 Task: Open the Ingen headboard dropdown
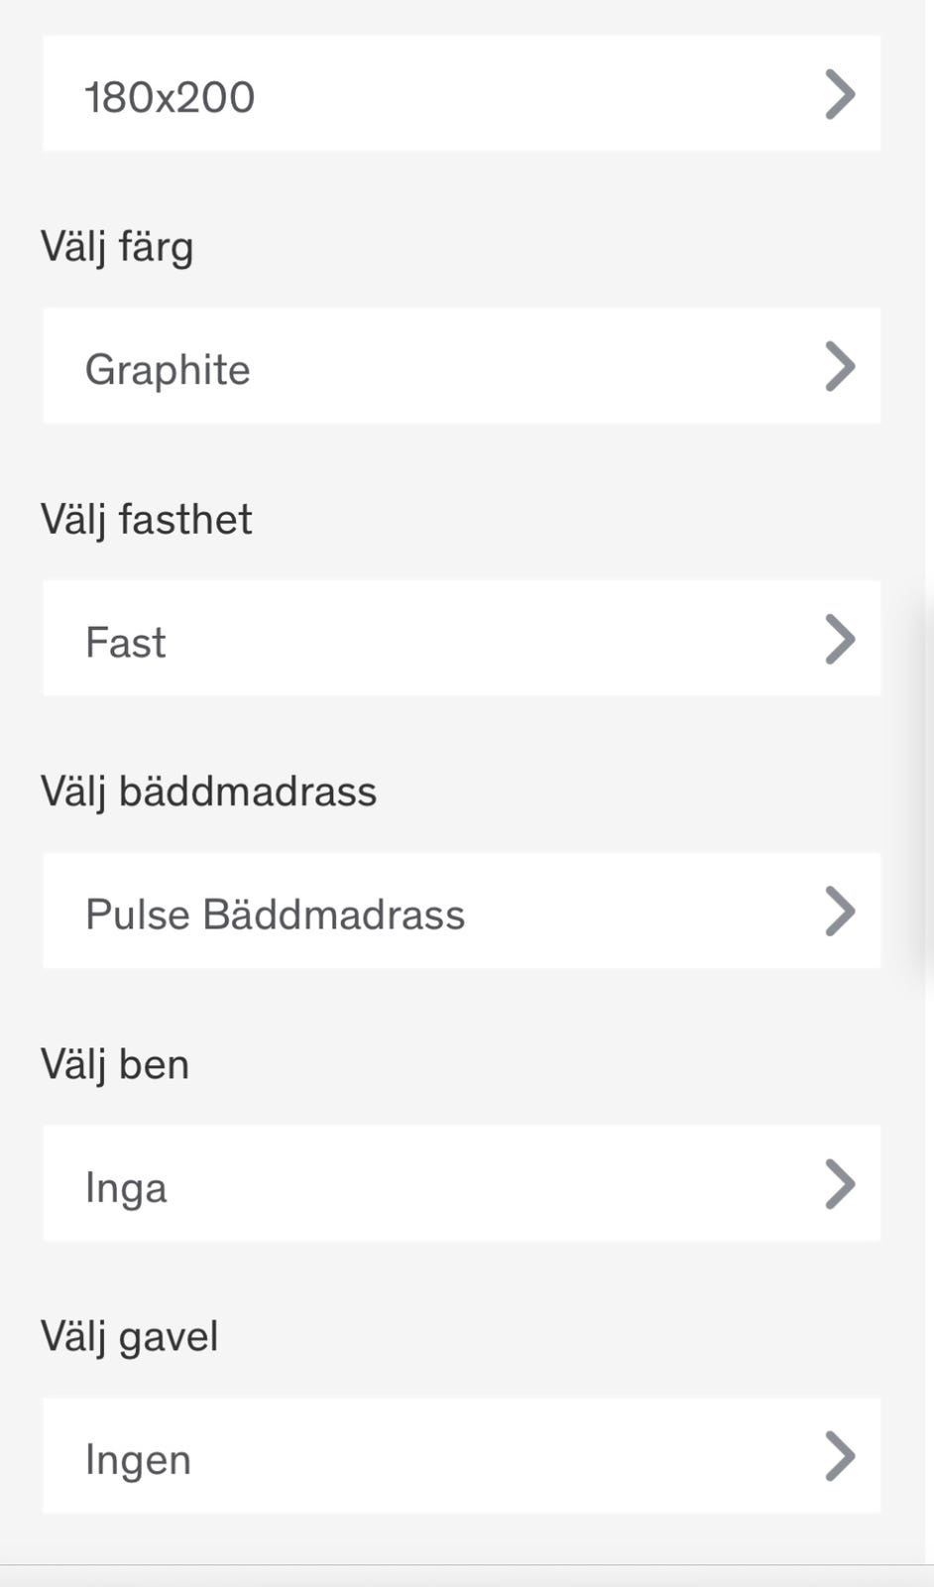point(461,1455)
